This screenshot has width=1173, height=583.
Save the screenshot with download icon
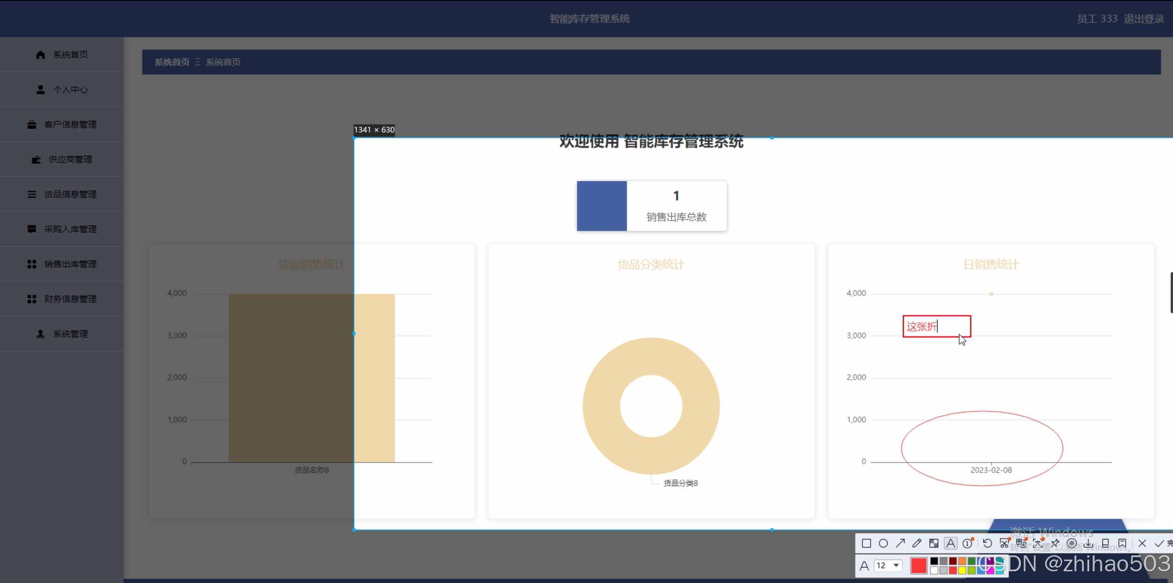[x=1088, y=543]
